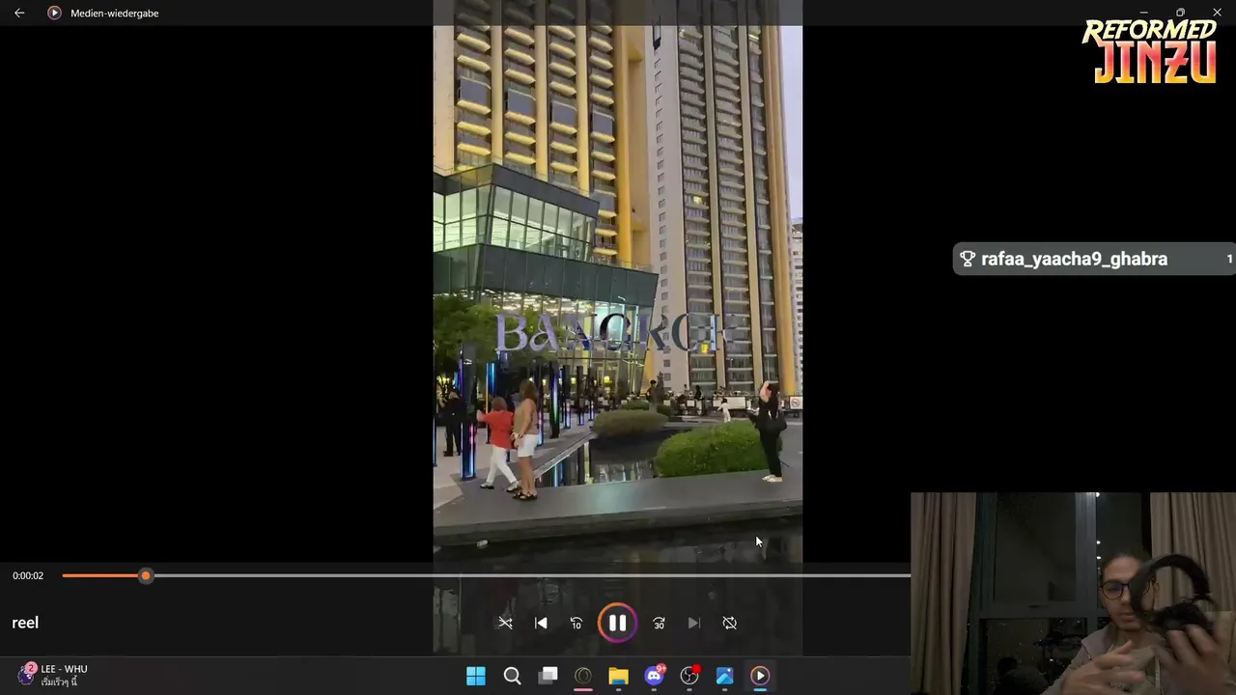The image size is (1236, 695).
Task: Open Task View on the taskbar
Action: click(548, 676)
